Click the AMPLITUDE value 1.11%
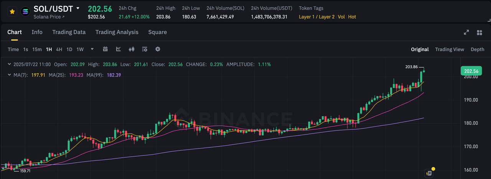Viewport: 491px width, 179px height. coord(264,64)
